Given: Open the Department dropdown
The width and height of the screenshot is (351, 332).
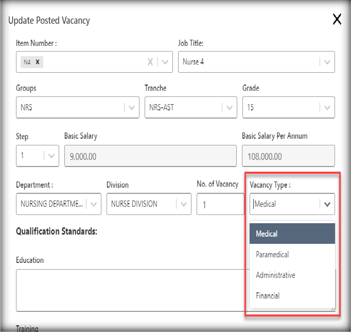Looking at the screenshot, I should pos(94,204).
